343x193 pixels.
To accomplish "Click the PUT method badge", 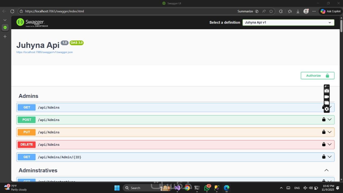I will point(27,132).
